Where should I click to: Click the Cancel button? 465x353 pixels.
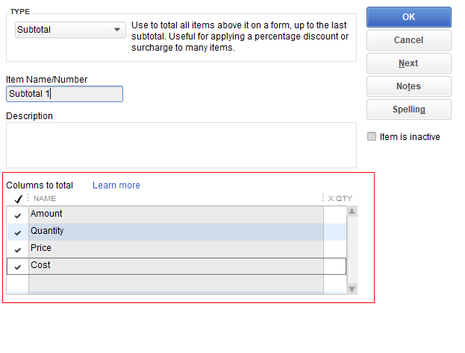408,40
